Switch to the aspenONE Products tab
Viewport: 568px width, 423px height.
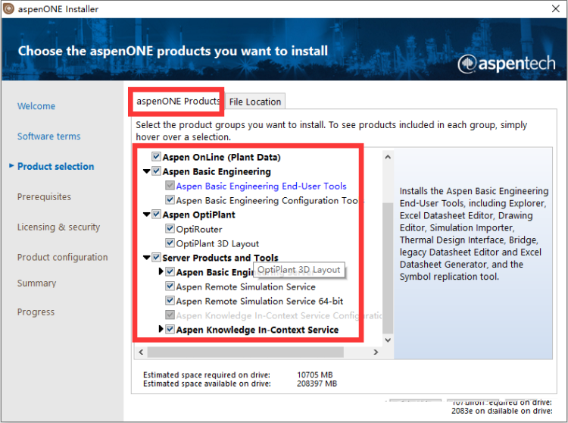[177, 101]
